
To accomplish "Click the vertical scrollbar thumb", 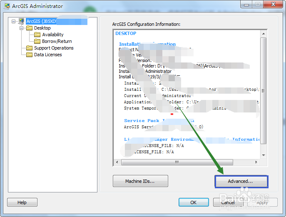I will pyautogui.click(x=264, y=91).
